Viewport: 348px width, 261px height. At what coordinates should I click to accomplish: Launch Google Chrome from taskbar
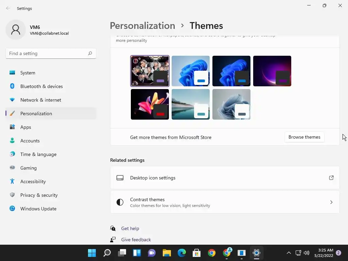[211, 253]
